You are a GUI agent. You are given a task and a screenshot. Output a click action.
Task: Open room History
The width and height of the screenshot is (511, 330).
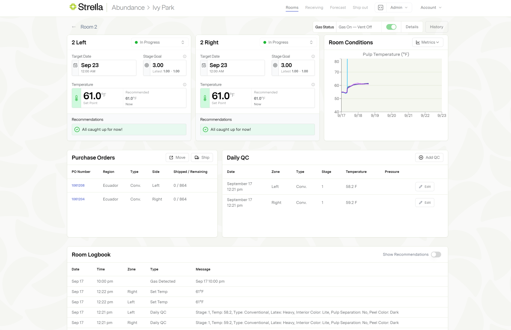click(437, 27)
